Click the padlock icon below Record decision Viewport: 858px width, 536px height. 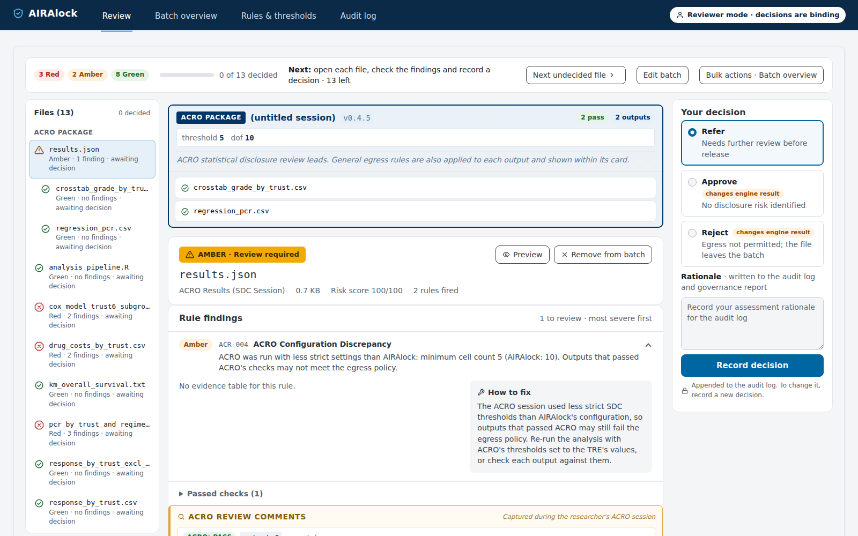tap(685, 391)
